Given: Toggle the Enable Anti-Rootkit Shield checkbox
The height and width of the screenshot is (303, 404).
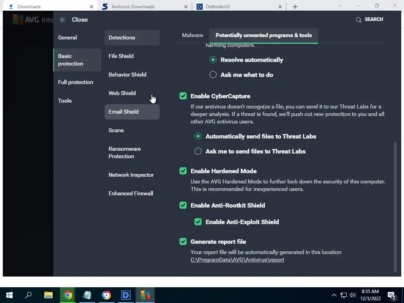Looking at the screenshot, I should (183, 205).
